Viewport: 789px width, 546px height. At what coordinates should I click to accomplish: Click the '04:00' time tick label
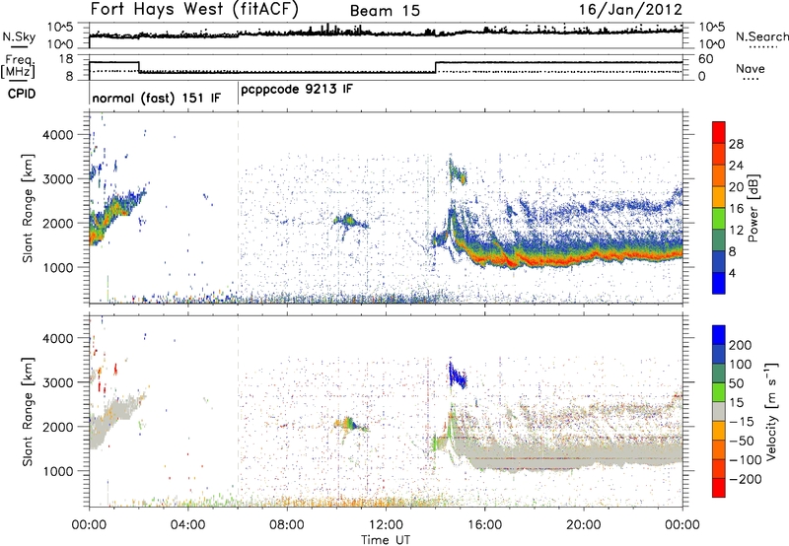[188, 525]
